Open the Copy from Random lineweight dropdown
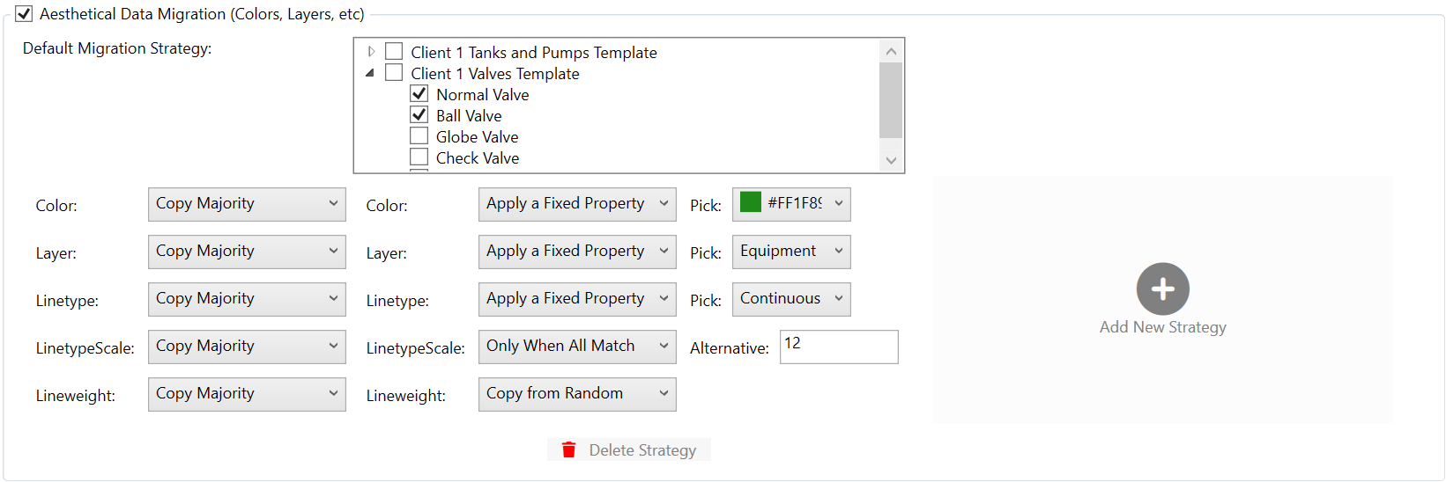Viewport: 1446px width, 482px height. coord(577,393)
